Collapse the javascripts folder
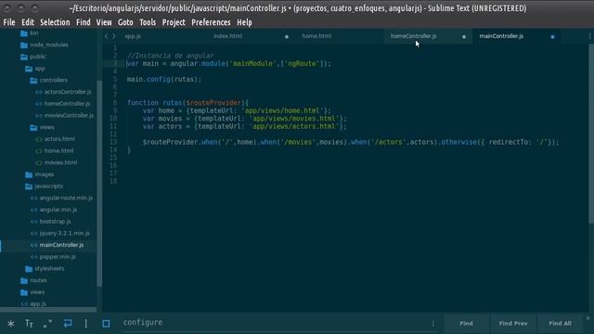This screenshot has height=334, width=594. point(44,186)
